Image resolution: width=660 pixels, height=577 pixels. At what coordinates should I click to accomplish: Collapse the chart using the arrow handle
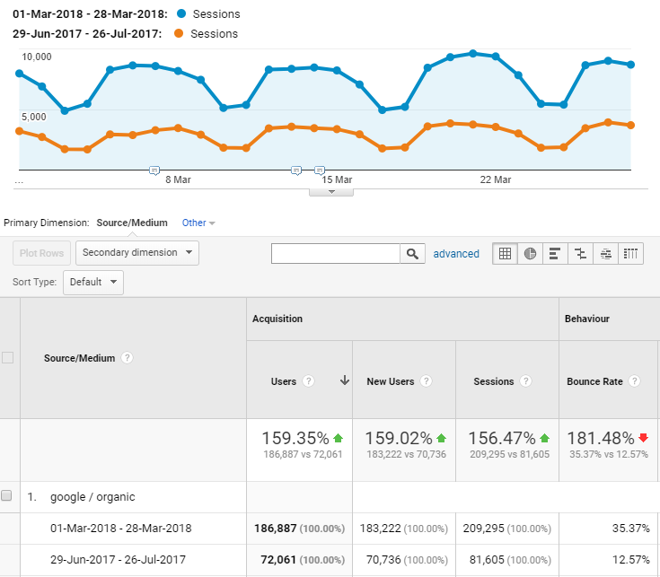tap(331, 190)
